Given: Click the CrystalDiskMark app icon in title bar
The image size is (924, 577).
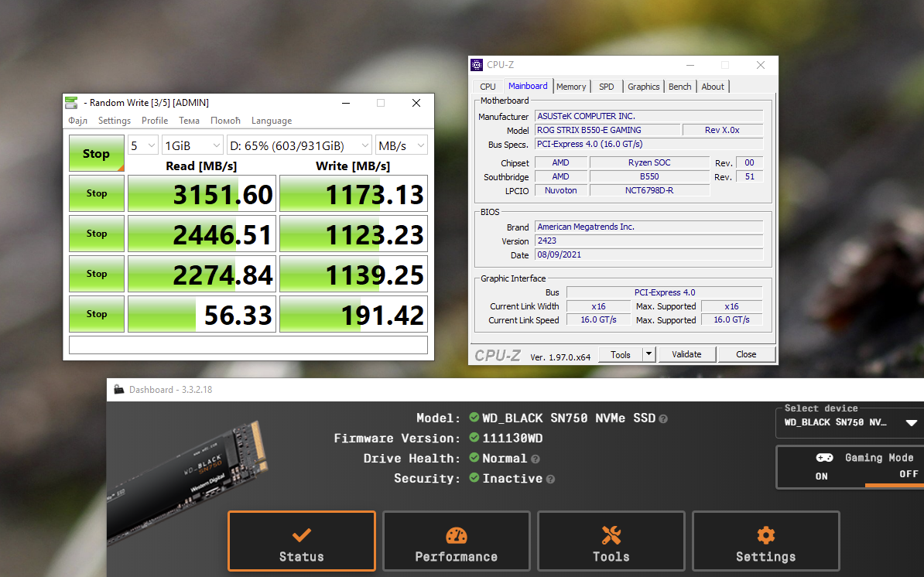Looking at the screenshot, I should [x=71, y=102].
